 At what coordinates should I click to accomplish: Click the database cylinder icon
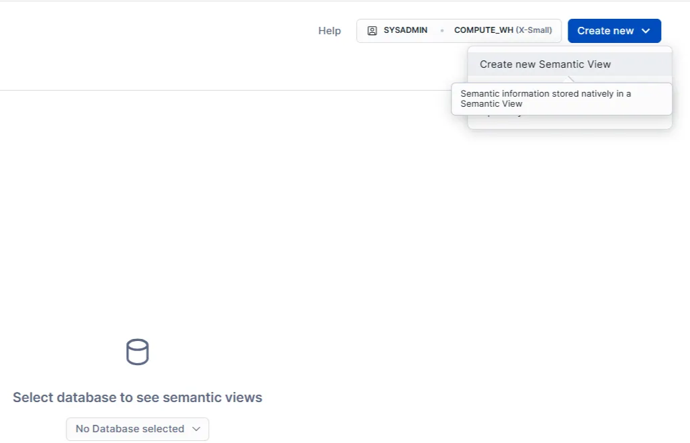(x=137, y=352)
